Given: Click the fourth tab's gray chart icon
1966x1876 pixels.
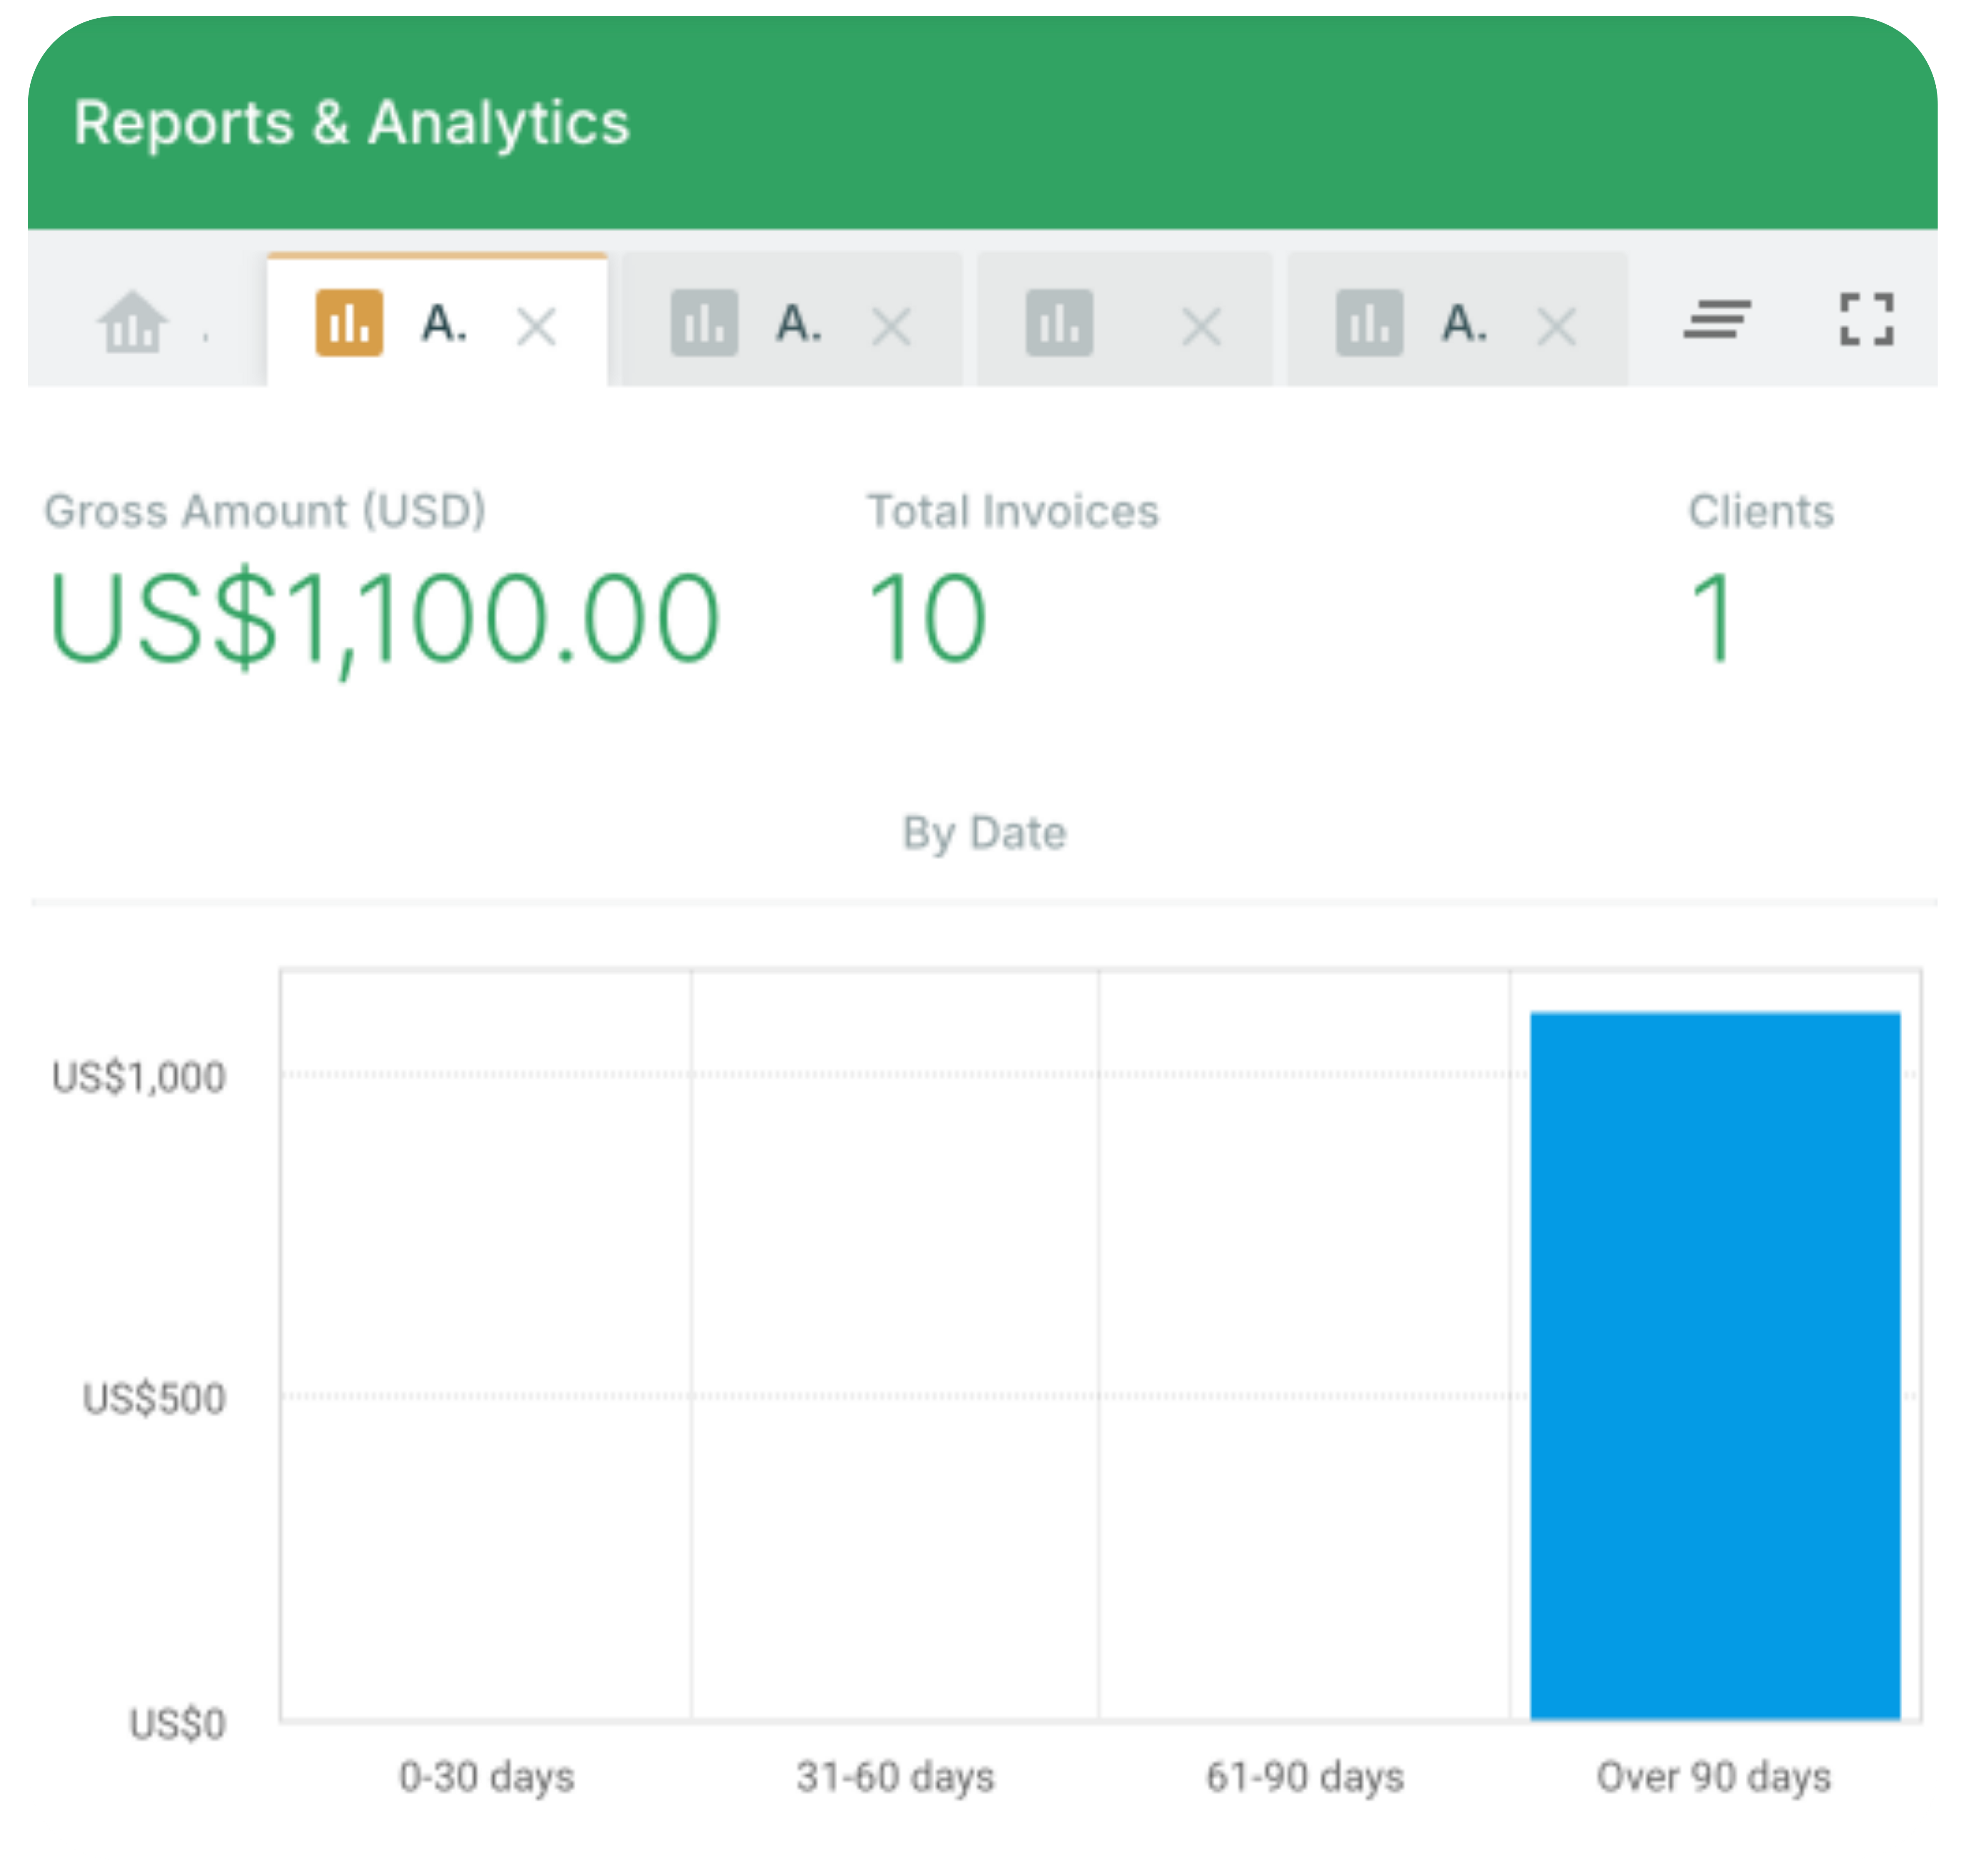Looking at the screenshot, I should coord(1369,323).
